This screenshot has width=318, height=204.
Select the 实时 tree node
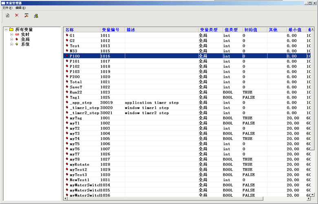click(x=25, y=35)
